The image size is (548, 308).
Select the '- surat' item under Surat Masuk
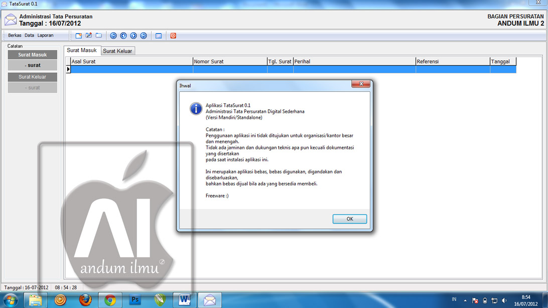pyautogui.click(x=33, y=65)
